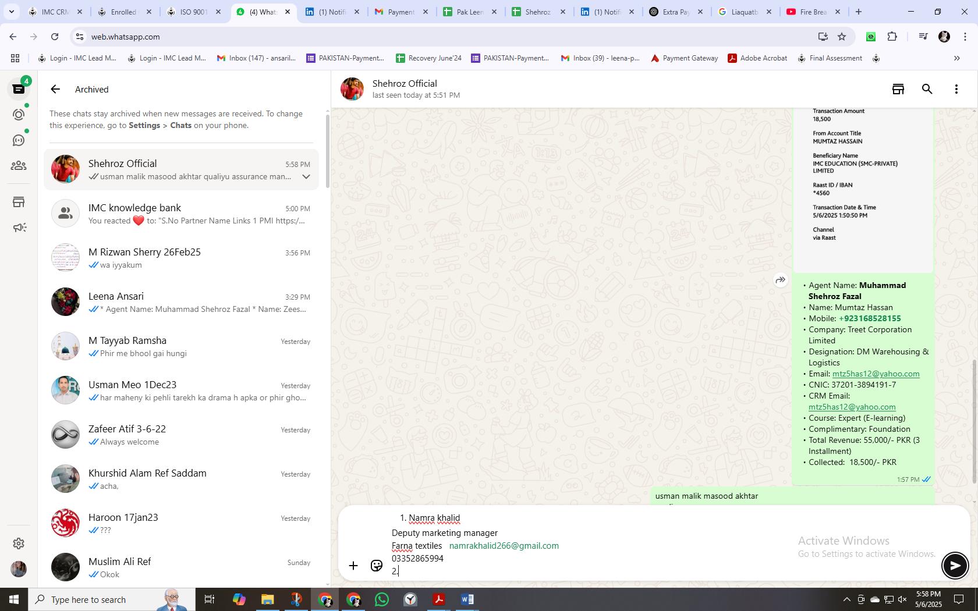
Task: Open Recovery June'24 bookmark
Action: tap(428, 58)
